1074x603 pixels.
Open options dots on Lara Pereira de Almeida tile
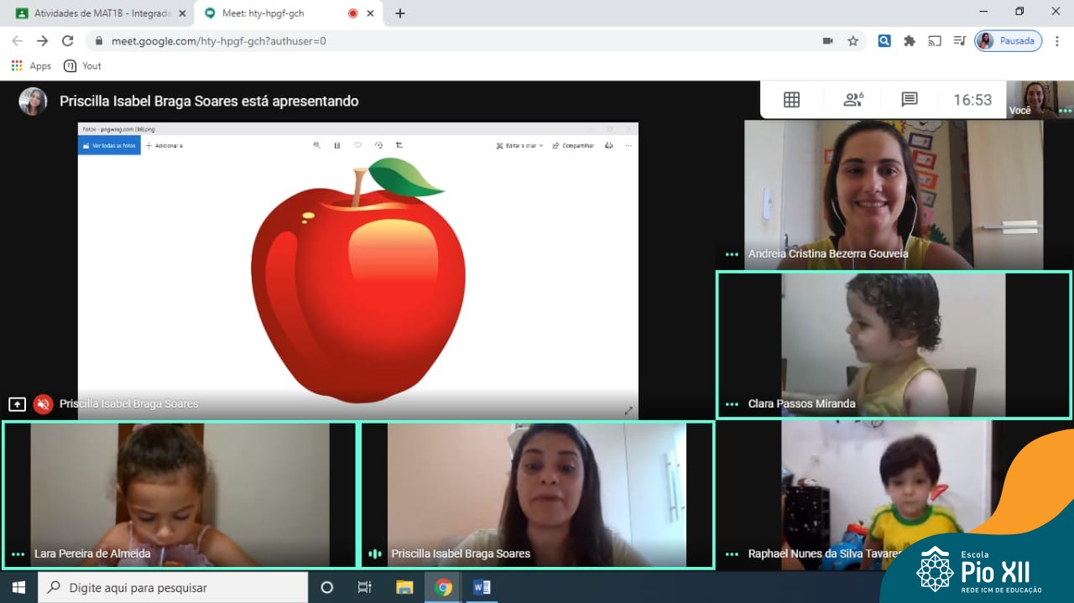coord(18,554)
